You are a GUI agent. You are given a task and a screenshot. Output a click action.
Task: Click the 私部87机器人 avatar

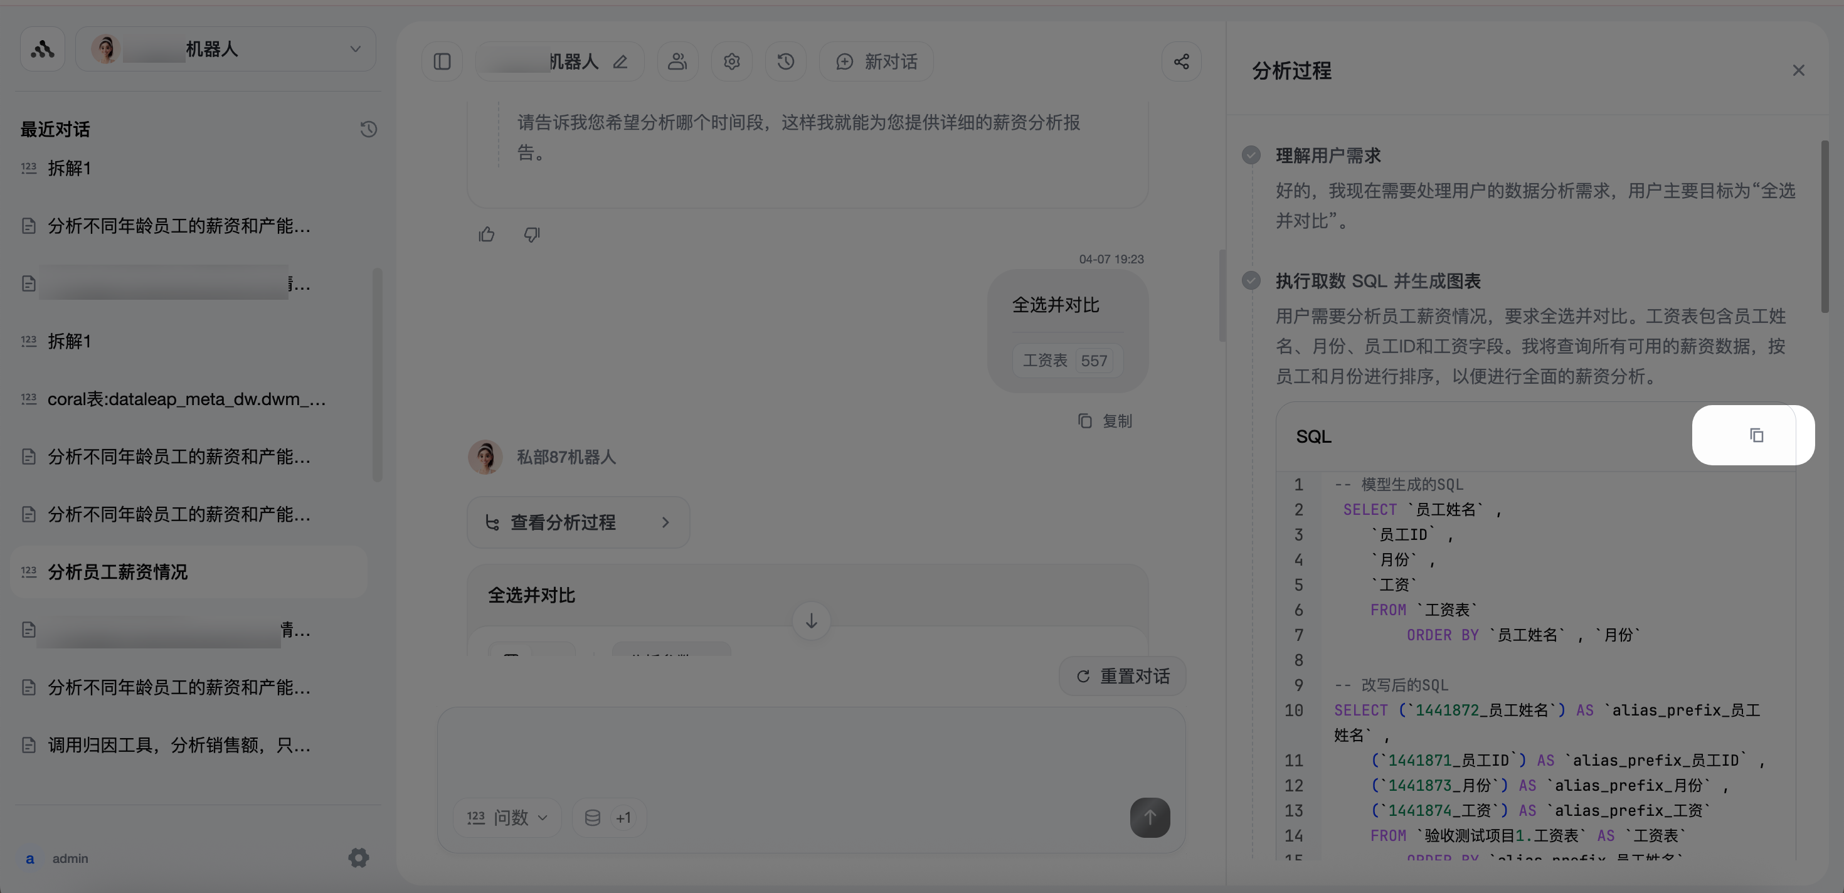click(x=485, y=457)
